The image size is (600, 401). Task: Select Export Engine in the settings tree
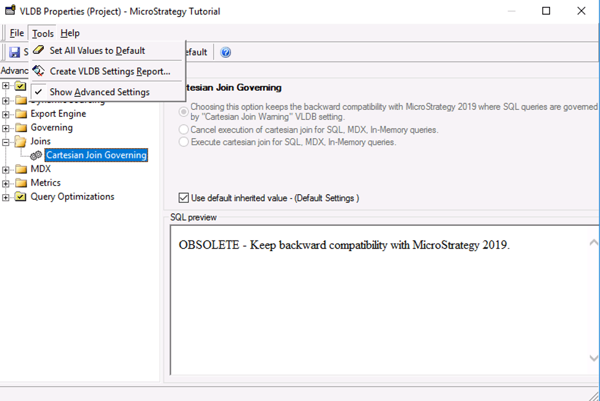pyautogui.click(x=58, y=114)
